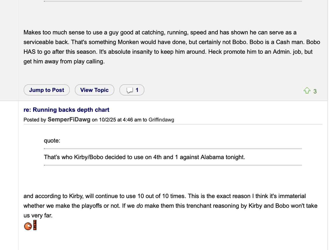
Task: Open the View Topic button
Action: tap(94, 90)
